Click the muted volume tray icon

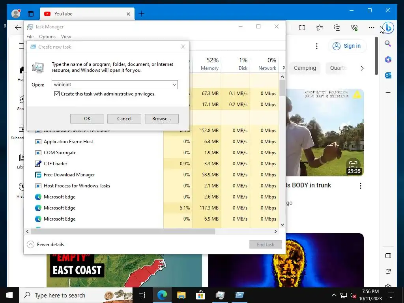pyautogui.click(x=353, y=295)
